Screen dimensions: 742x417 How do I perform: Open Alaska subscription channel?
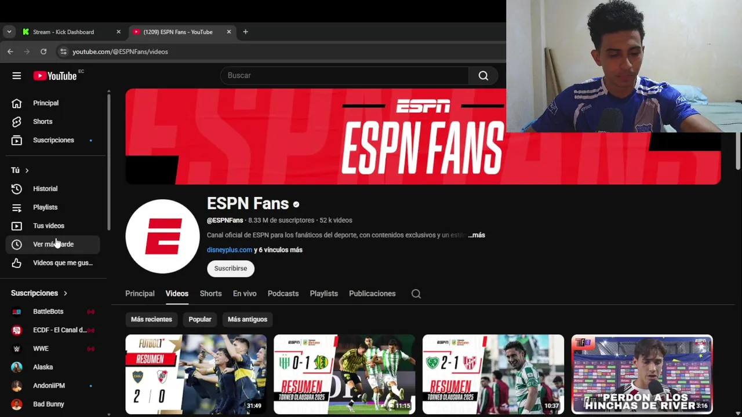53,367
